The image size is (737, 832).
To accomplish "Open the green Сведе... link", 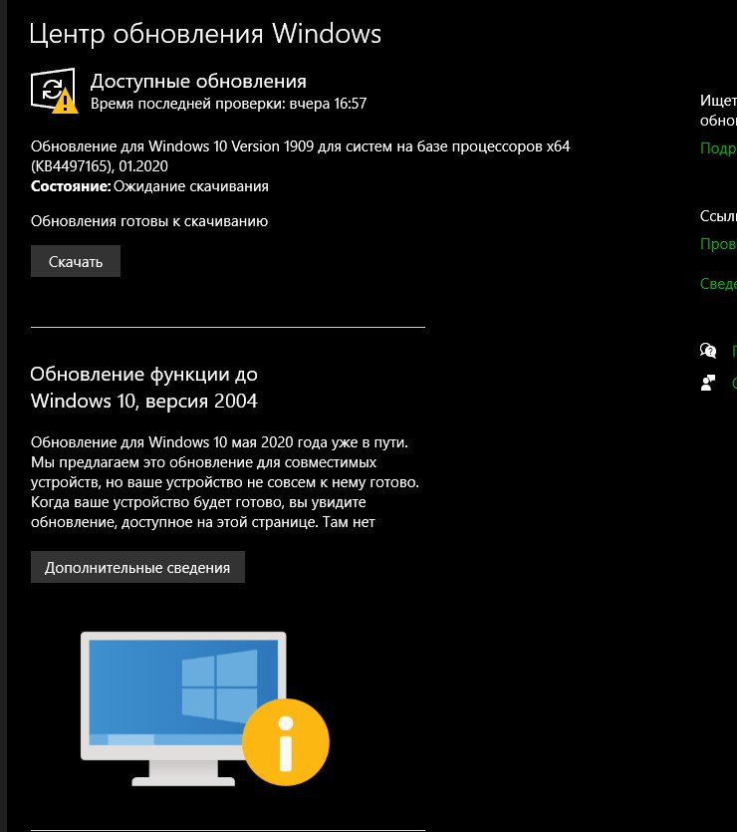I will click(x=718, y=283).
